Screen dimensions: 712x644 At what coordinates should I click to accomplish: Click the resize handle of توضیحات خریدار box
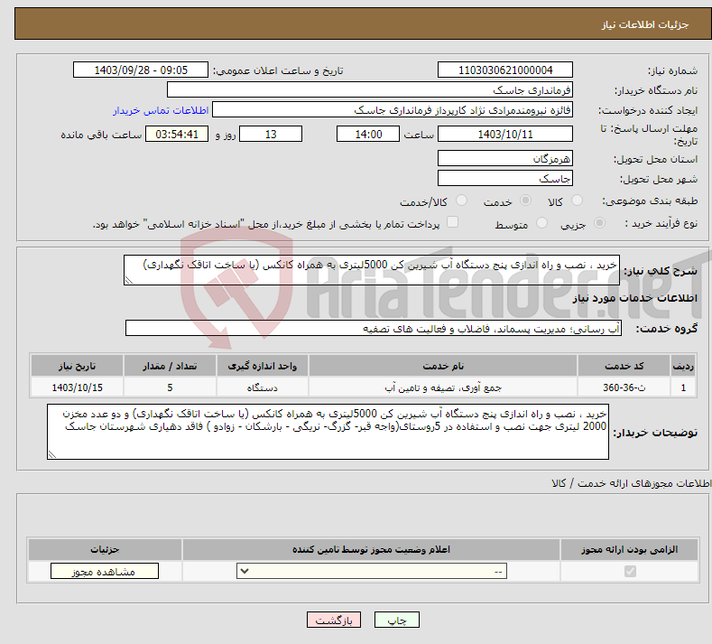click(x=52, y=454)
